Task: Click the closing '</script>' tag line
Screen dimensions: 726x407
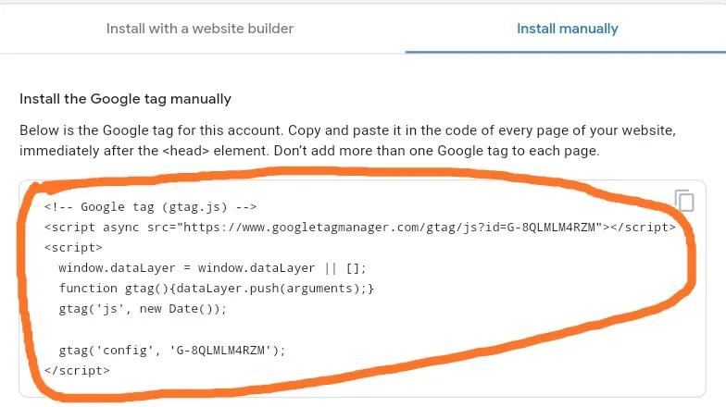Action: 77,370
